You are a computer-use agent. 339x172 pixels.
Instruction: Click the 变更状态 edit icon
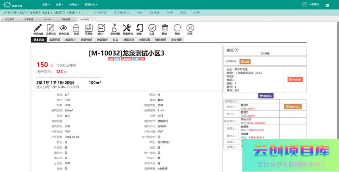[51, 28]
